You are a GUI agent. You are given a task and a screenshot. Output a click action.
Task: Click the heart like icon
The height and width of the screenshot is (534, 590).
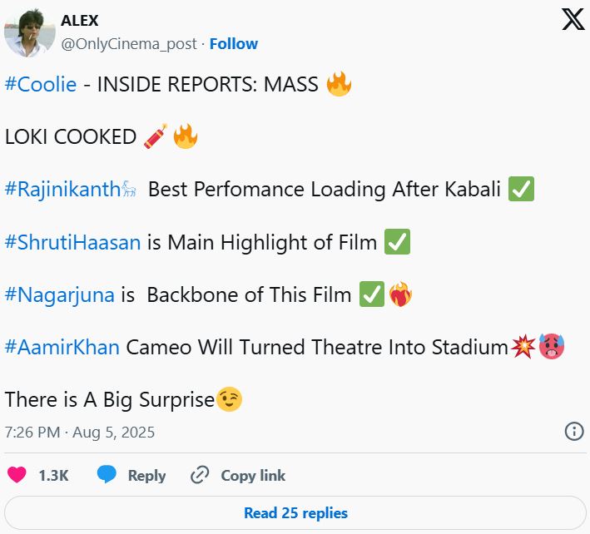(17, 475)
